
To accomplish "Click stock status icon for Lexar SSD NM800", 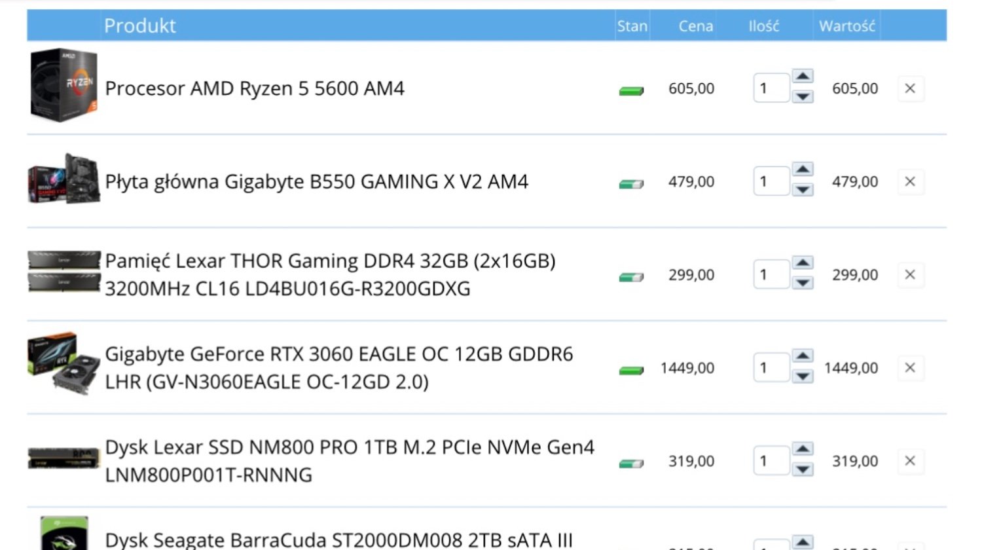I will (631, 464).
